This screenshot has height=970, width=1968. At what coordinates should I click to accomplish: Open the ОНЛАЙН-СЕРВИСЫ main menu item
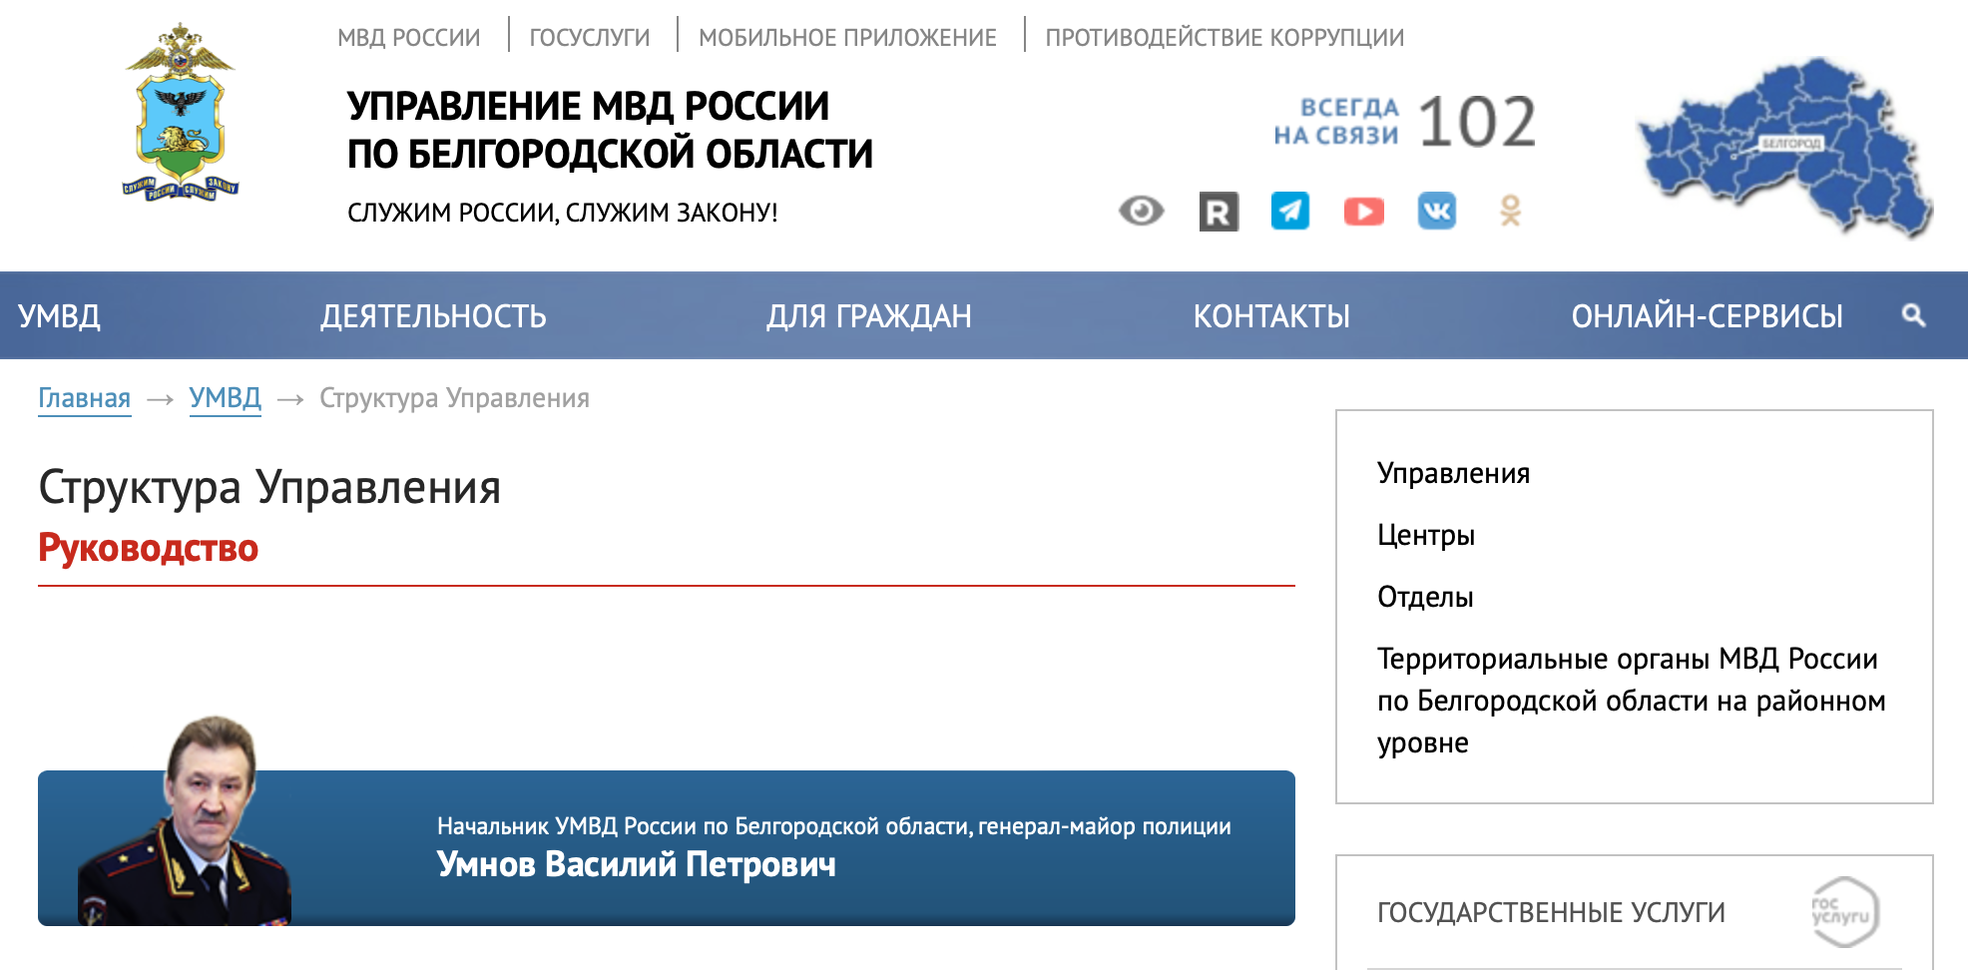pyautogui.click(x=1707, y=316)
